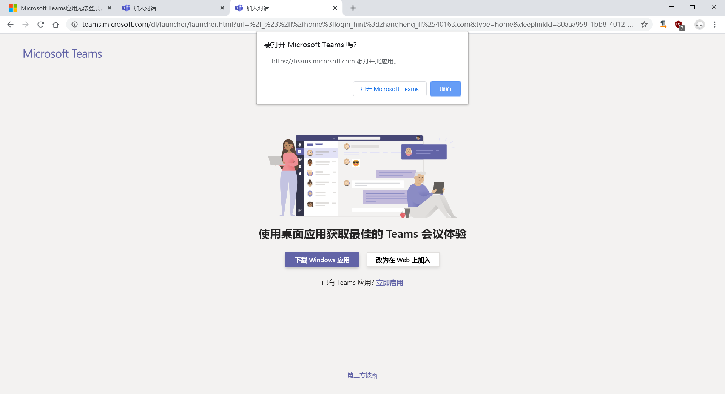Open the paragraph-mark extension icon
This screenshot has height=394, width=725.
(663, 25)
